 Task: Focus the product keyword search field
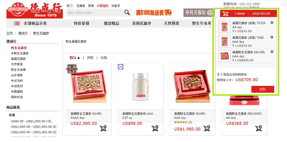point(95,13)
